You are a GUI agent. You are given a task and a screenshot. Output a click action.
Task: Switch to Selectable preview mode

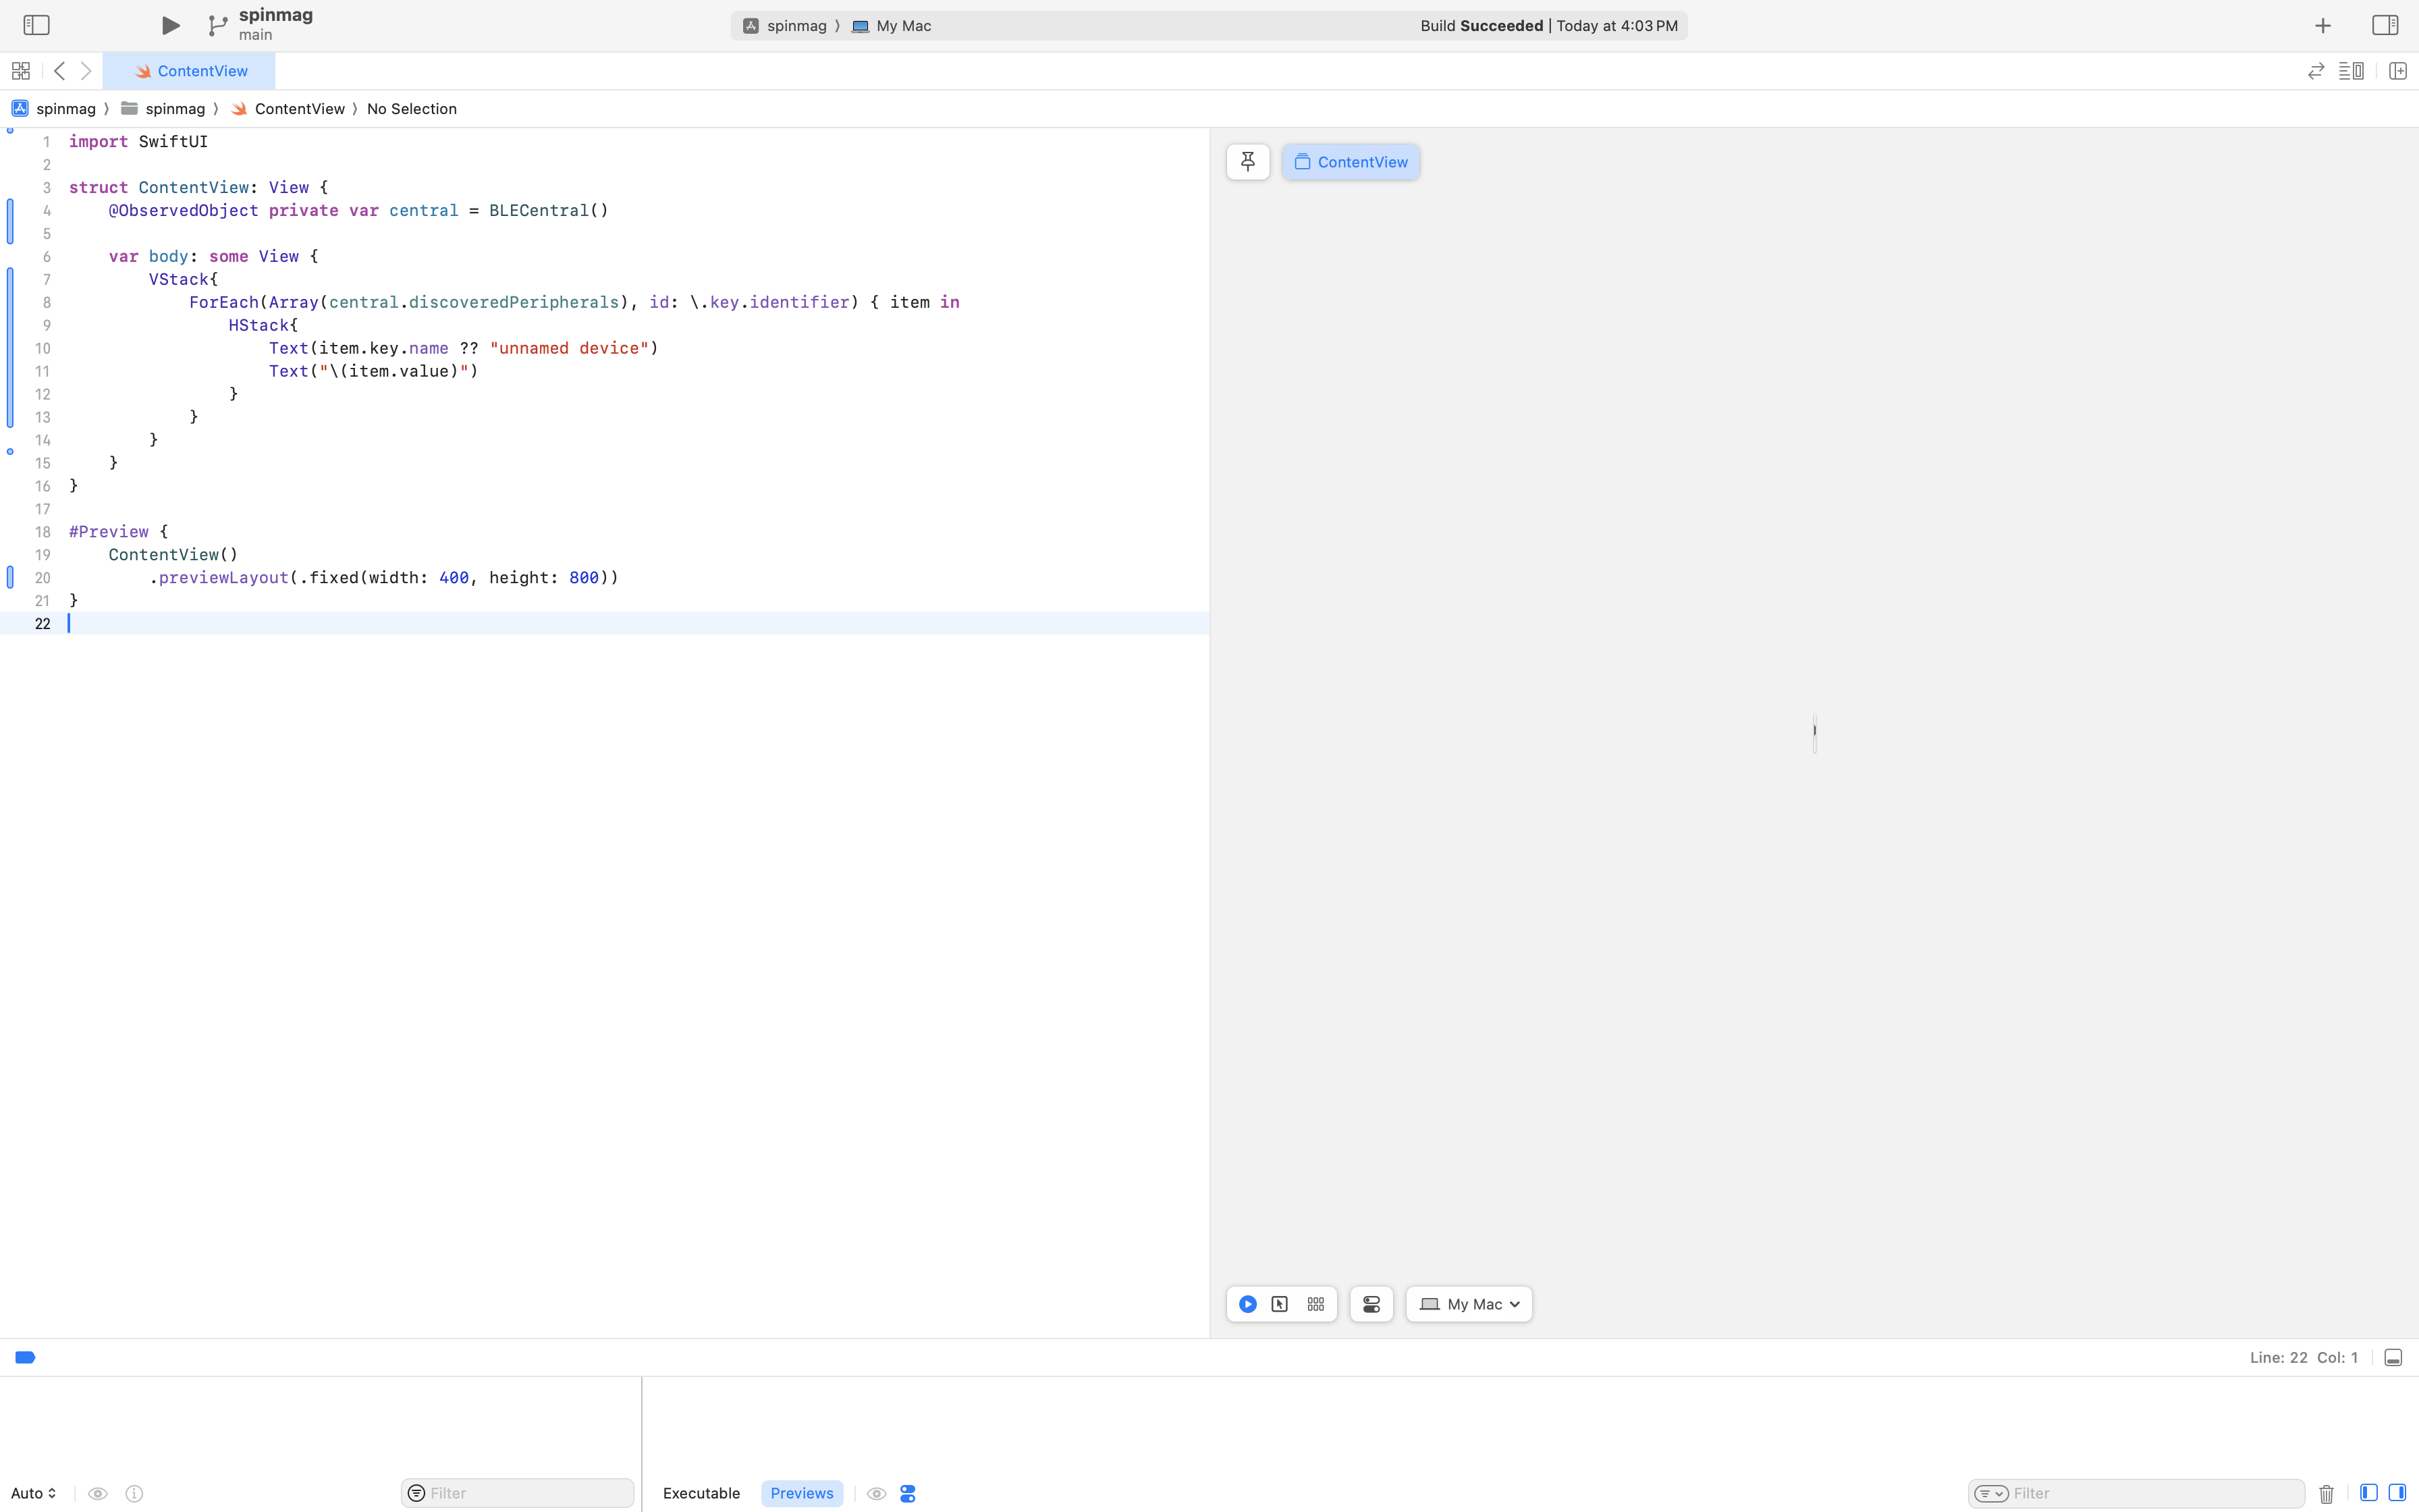(1280, 1304)
